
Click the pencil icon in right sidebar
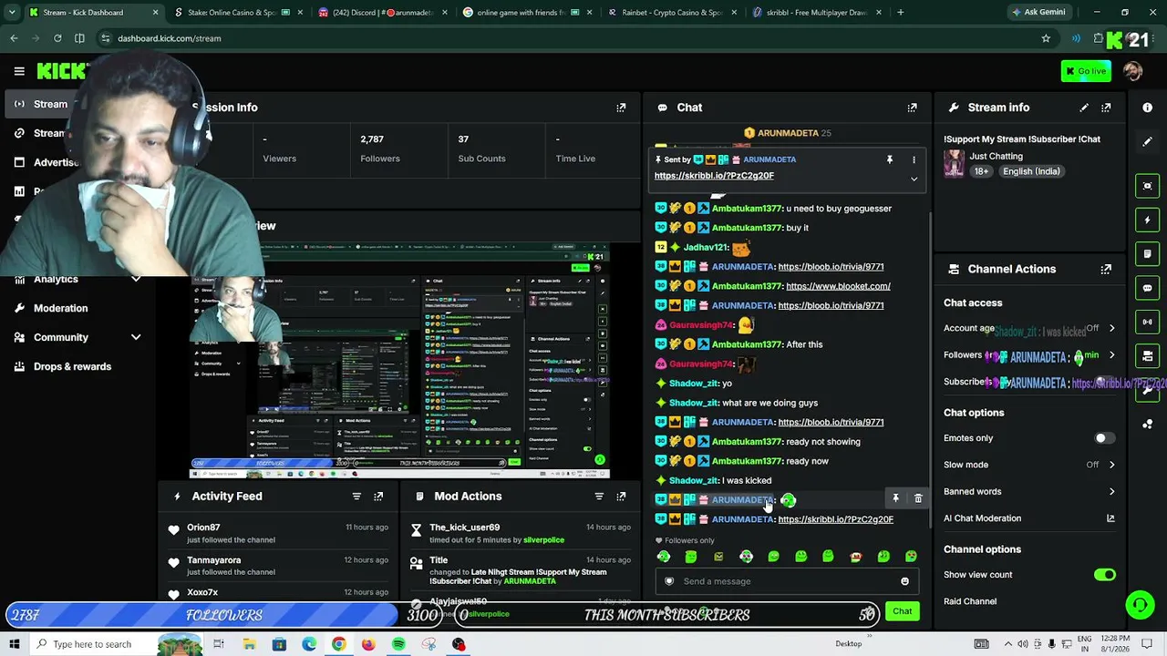[x=1147, y=142]
